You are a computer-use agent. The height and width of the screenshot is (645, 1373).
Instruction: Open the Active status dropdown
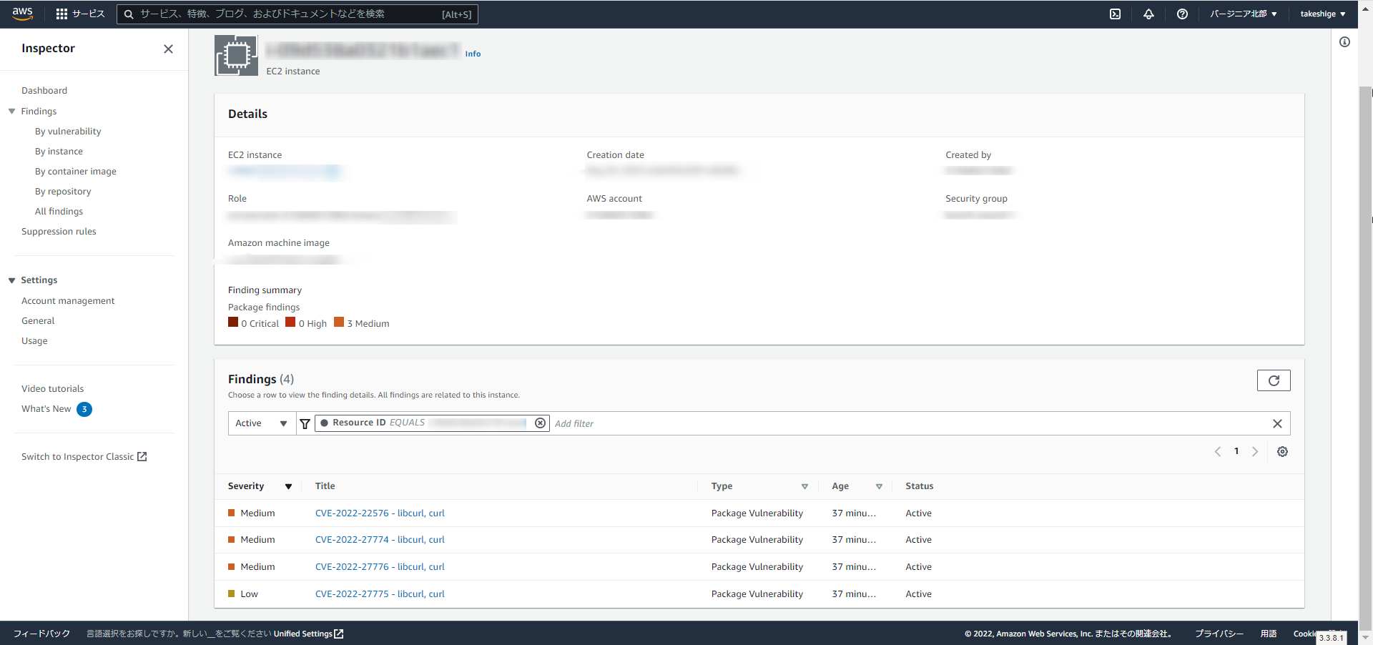[x=262, y=423]
